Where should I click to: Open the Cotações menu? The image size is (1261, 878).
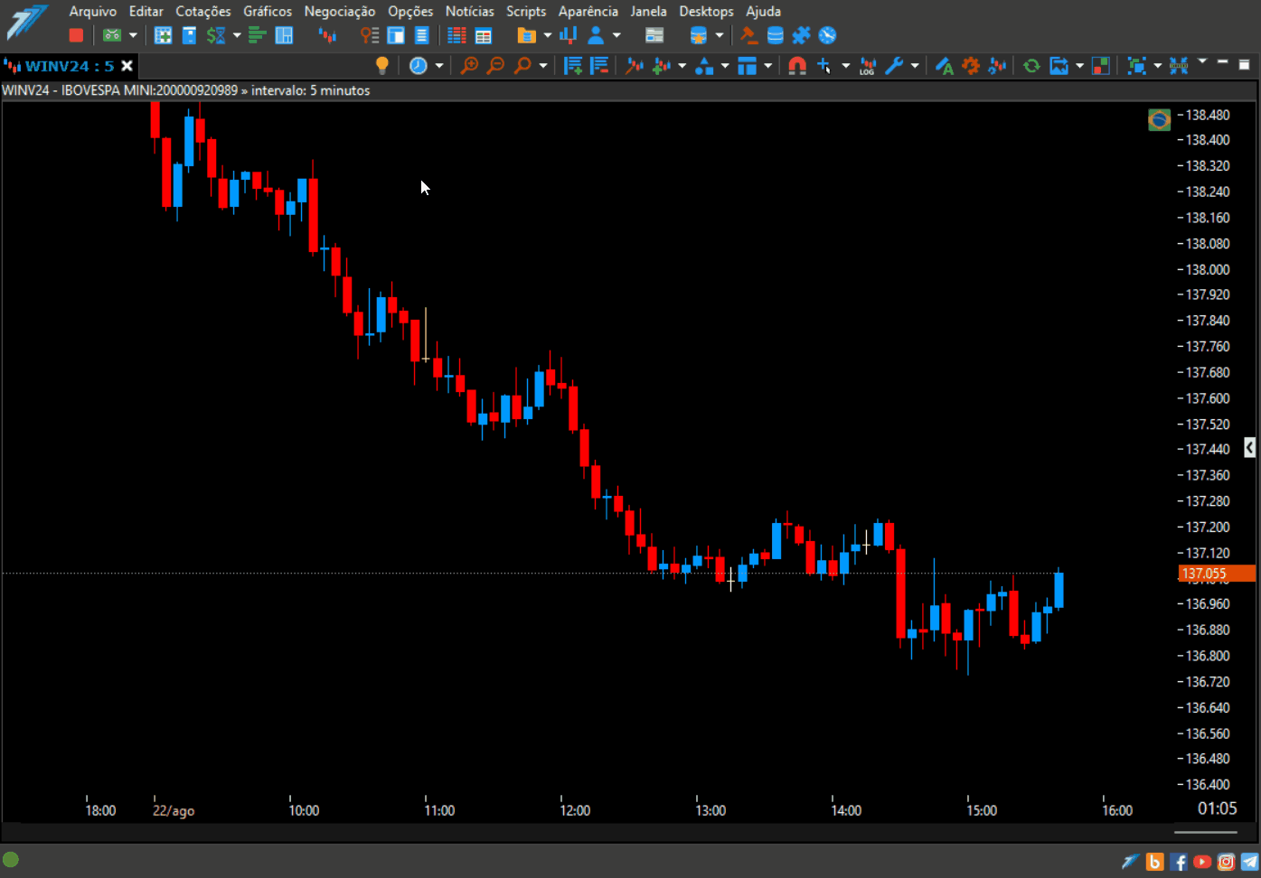pos(202,11)
